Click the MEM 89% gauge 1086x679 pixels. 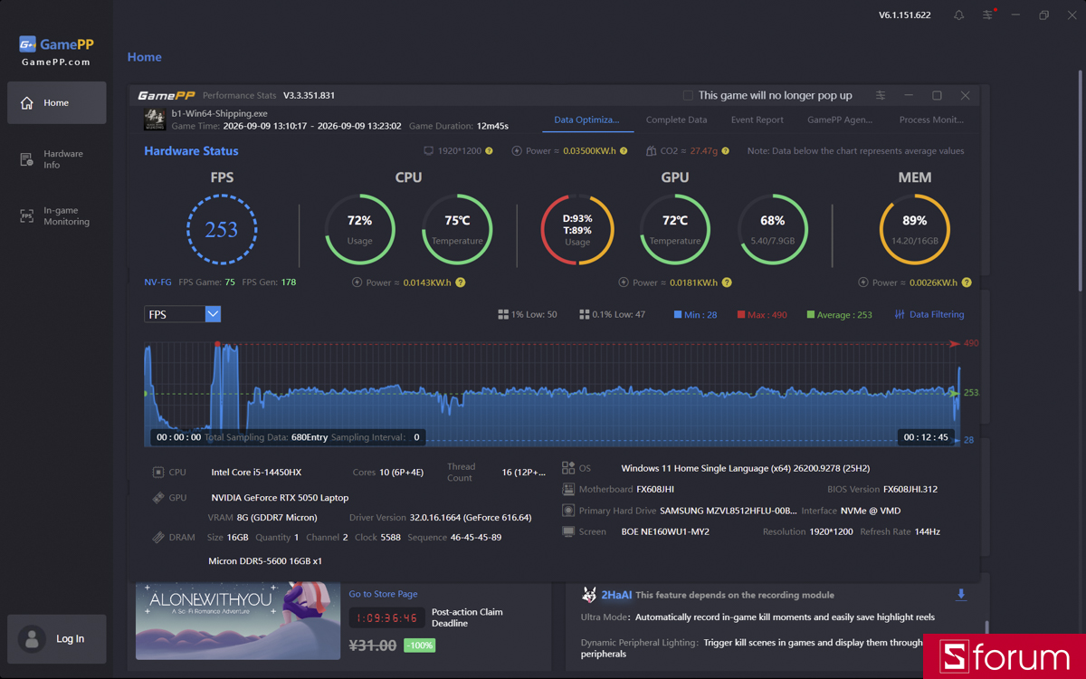[914, 229]
